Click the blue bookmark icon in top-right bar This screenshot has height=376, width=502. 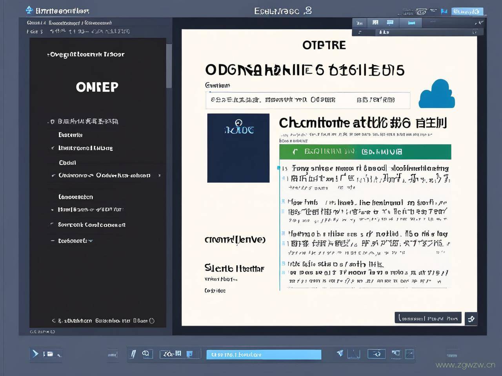click(x=444, y=11)
